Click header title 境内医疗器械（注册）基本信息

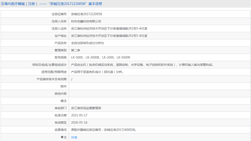pyautogui.click(x=53, y=4)
